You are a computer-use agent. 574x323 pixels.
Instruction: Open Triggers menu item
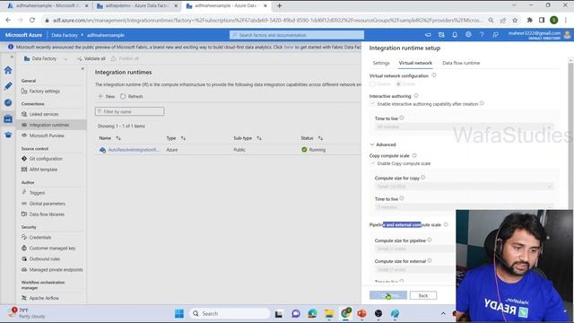pos(38,193)
